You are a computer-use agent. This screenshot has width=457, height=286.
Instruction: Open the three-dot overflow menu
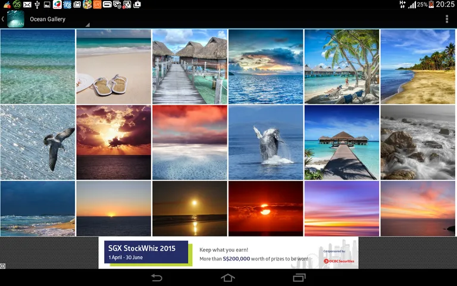pyautogui.click(x=447, y=19)
